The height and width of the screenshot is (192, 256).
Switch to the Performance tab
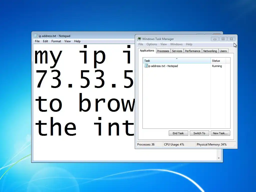tap(193, 51)
